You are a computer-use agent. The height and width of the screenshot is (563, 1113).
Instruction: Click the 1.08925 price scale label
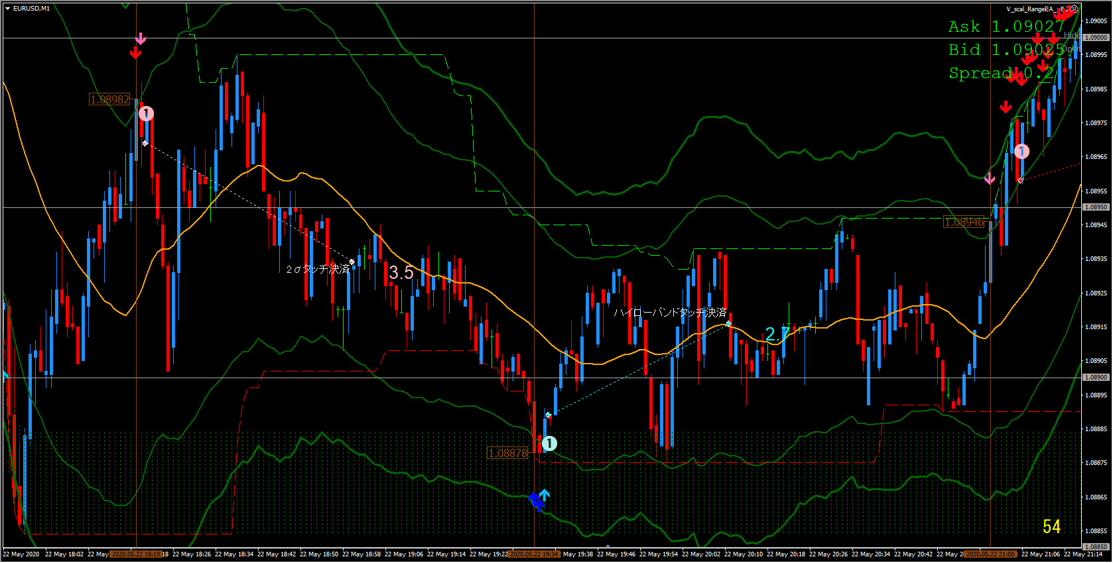point(1096,293)
